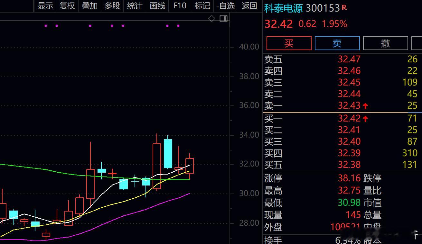
Task: Open the 复权 toolbar option
Action: pyautogui.click(x=67, y=6)
